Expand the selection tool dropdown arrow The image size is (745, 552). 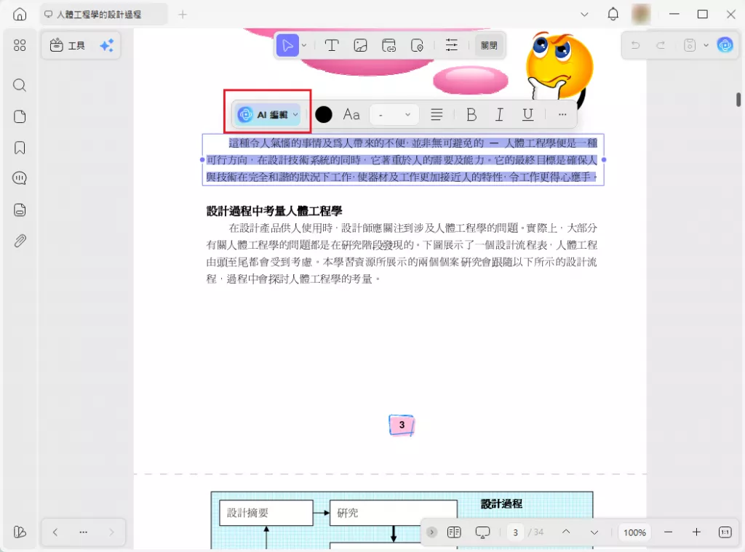[x=303, y=45]
